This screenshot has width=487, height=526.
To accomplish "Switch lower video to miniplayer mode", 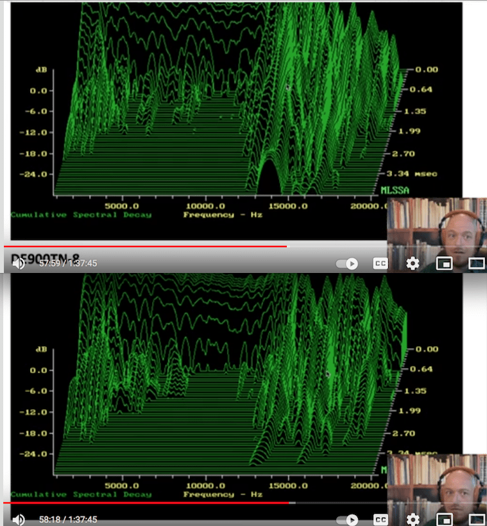I will (444, 520).
